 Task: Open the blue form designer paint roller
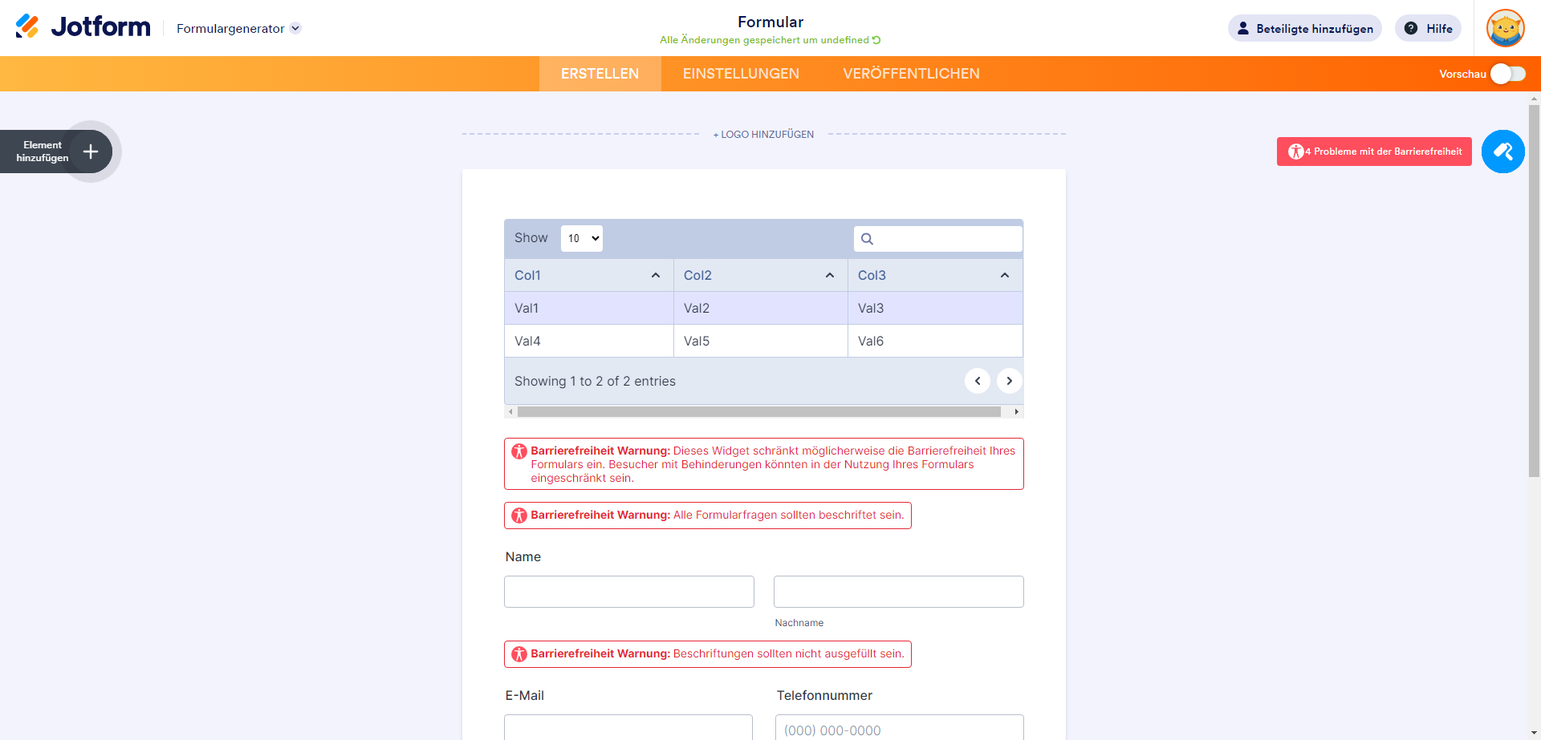tap(1502, 152)
